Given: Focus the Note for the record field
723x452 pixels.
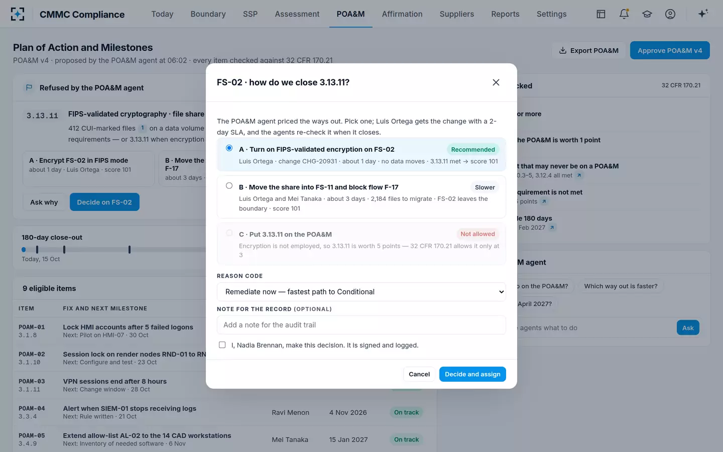Looking at the screenshot, I should pos(361,325).
